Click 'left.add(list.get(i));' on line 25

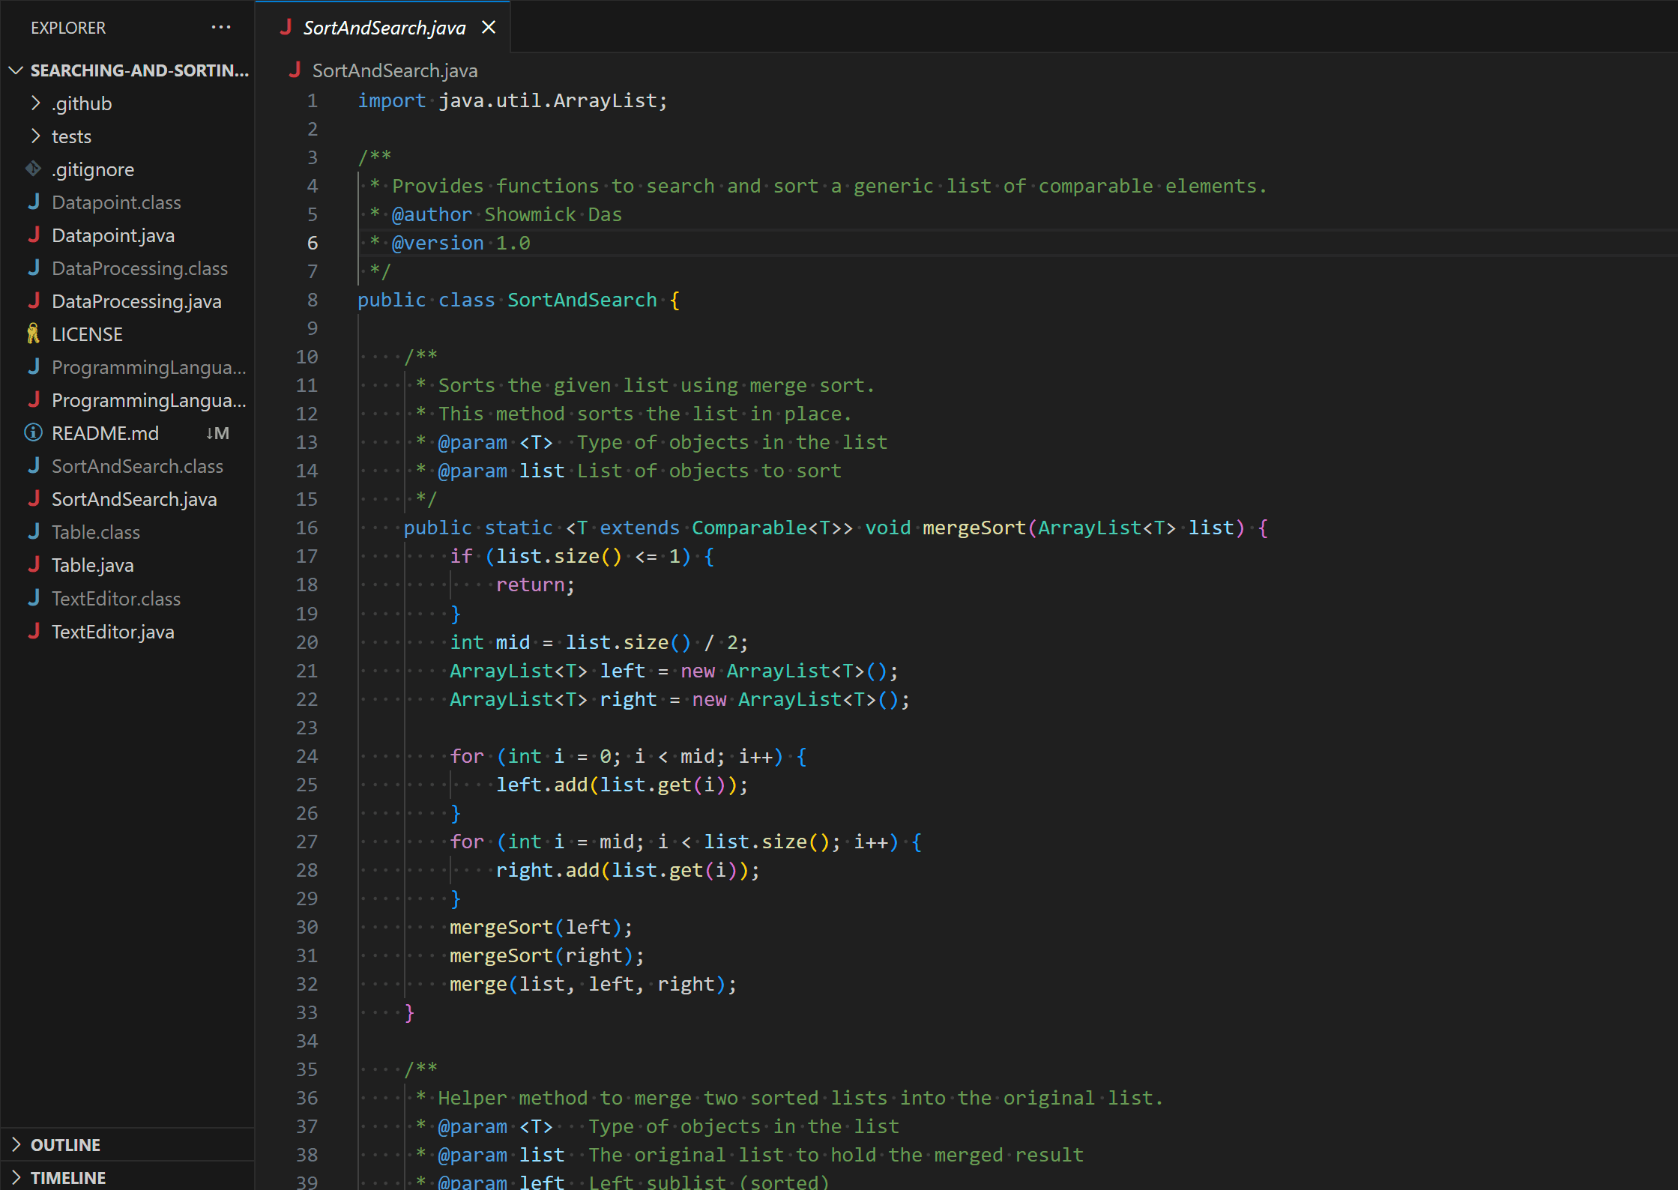tap(621, 785)
